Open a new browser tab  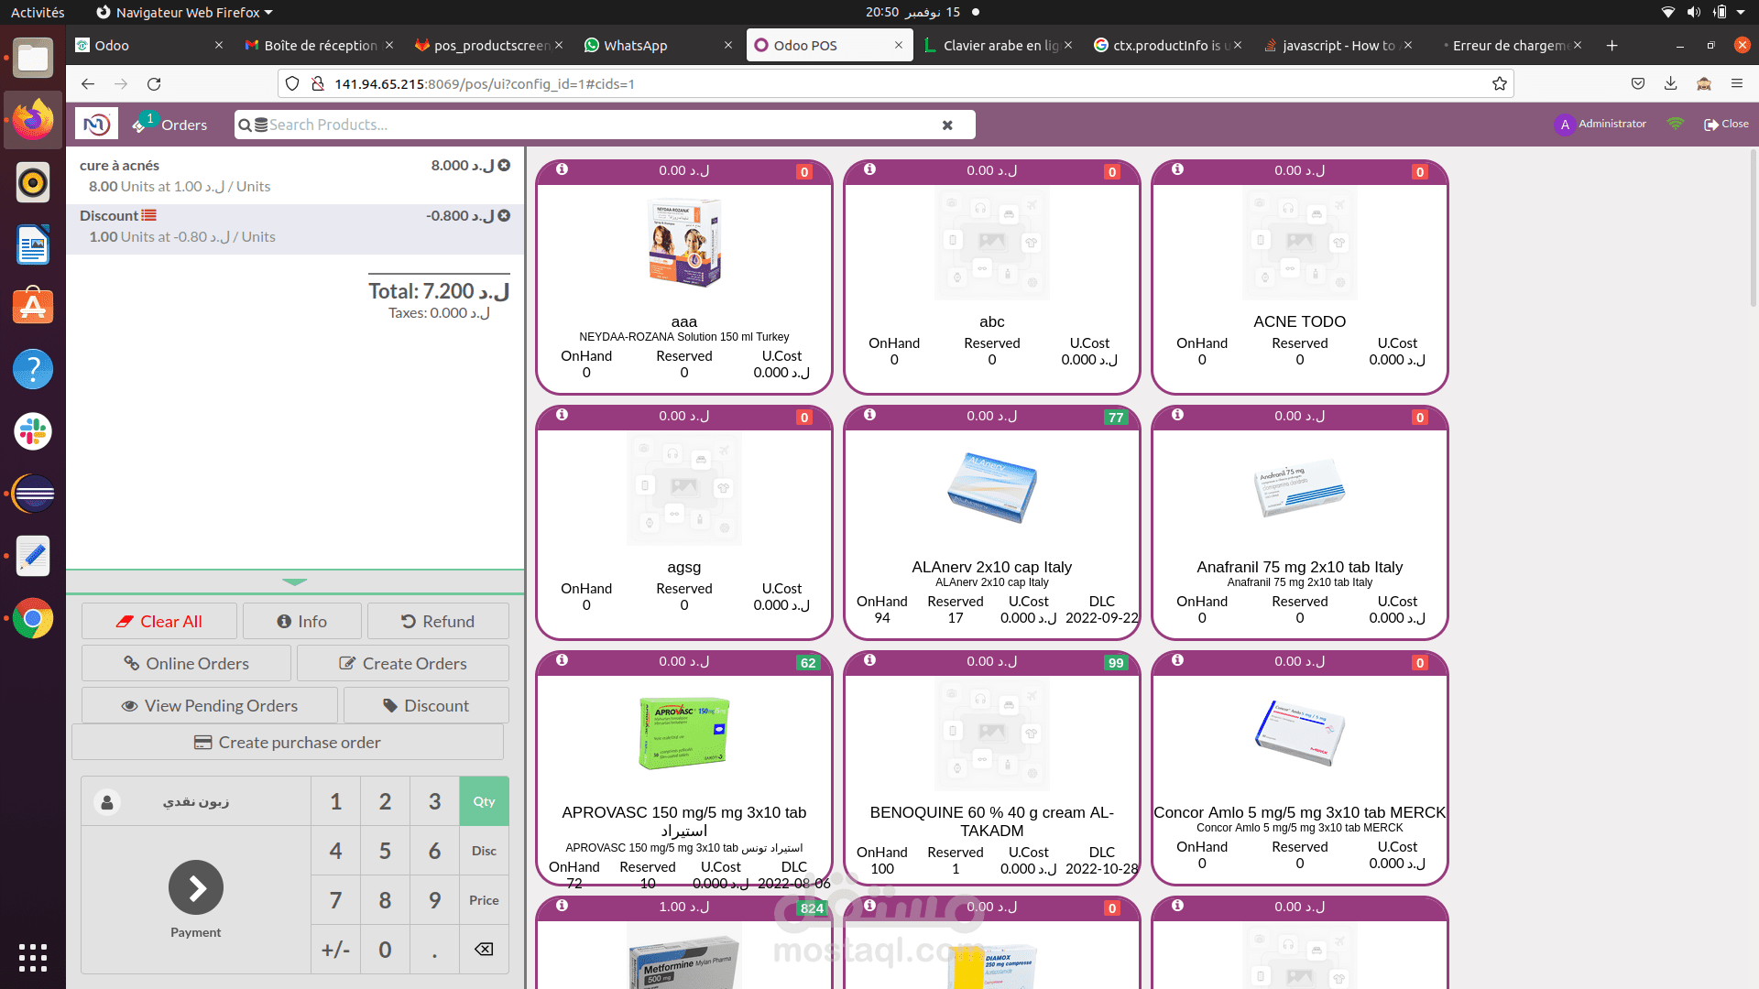click(x=1612, y=45)
